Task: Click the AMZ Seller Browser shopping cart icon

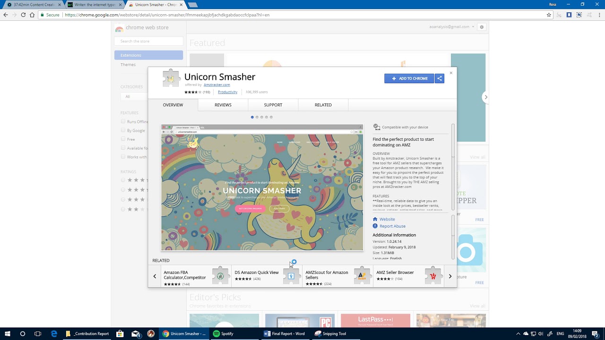Action: point(433,276)
